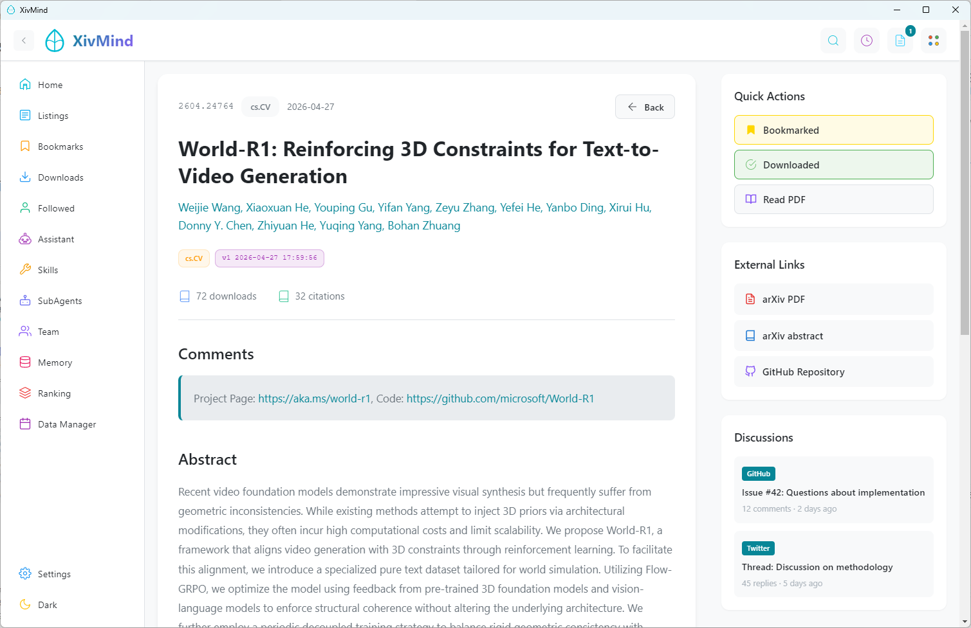Click author Yanbo Ding

[x=575, y=208]
